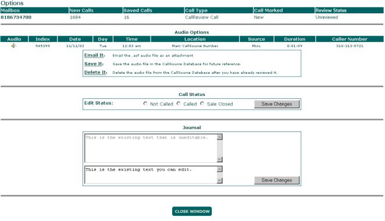Click the Location column header
Screen dimensions: 385x221
tap(195, 39)
